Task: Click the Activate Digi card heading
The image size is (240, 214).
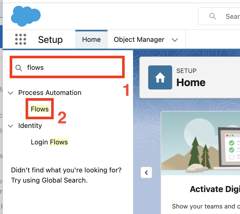Action: [215, 189]
